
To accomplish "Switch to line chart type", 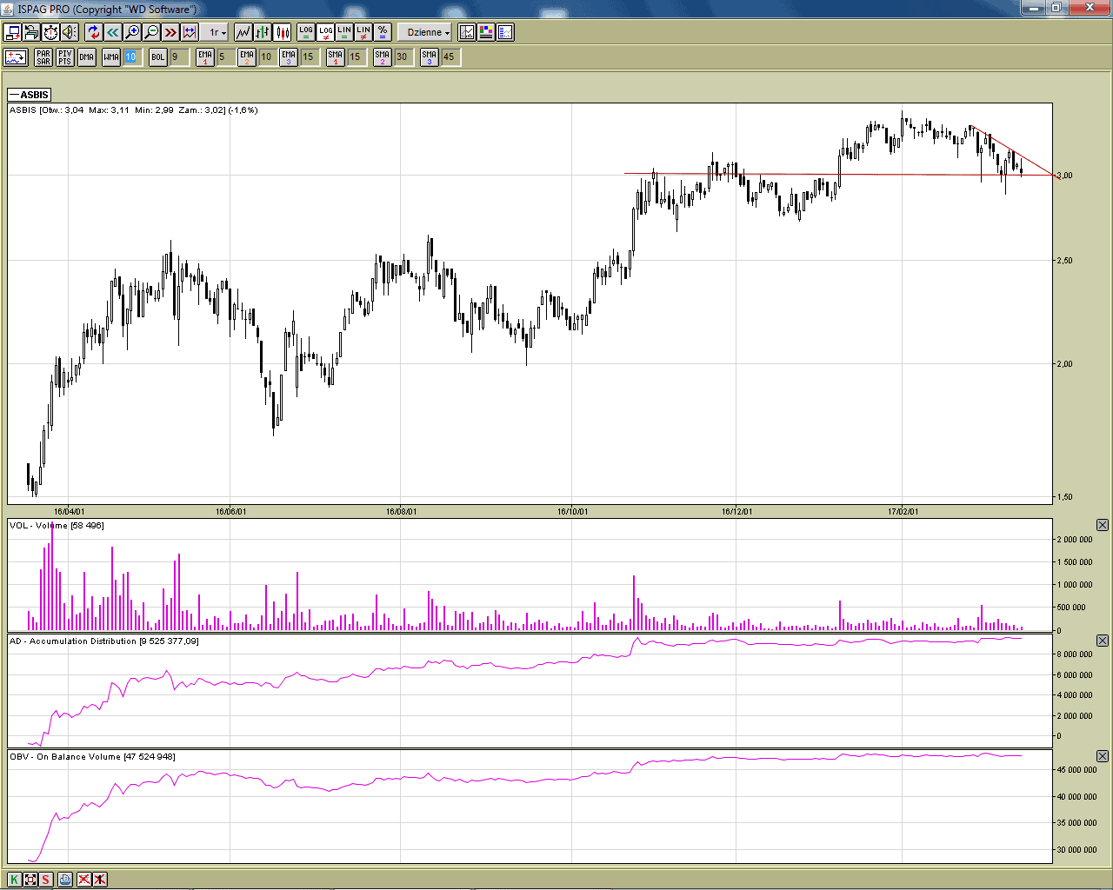I will pos(243,32).
